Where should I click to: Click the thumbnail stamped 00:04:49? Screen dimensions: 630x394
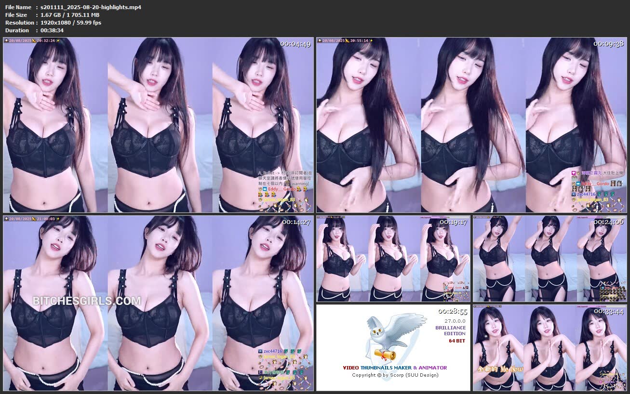(158, 125)
